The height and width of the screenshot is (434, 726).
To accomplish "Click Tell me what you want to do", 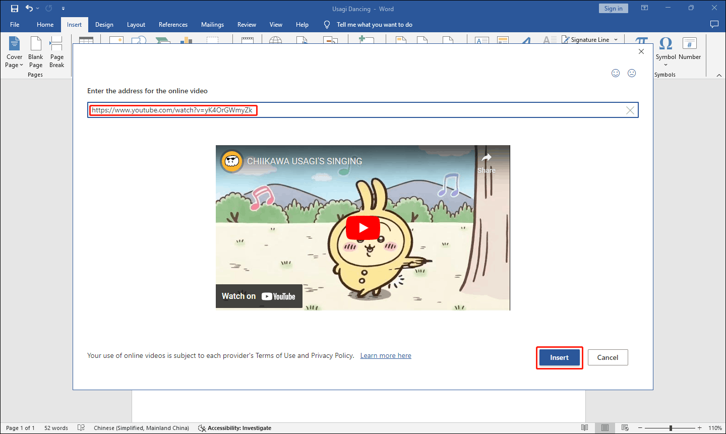I will click(x=374, y=25).
